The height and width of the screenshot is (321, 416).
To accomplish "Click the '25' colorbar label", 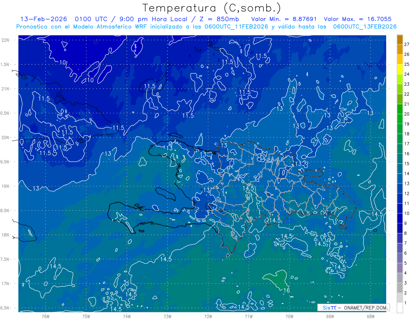I will click(x=407, y=64).
